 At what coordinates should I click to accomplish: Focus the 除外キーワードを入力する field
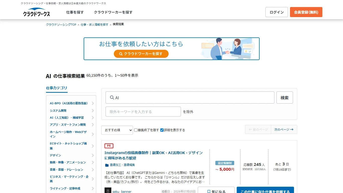click(143, 112)
